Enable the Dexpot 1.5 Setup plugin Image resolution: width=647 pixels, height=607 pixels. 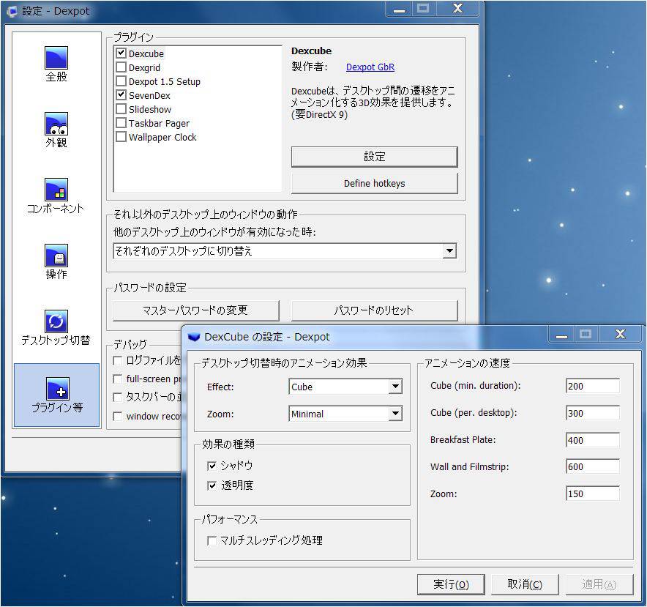pos(121,81)
